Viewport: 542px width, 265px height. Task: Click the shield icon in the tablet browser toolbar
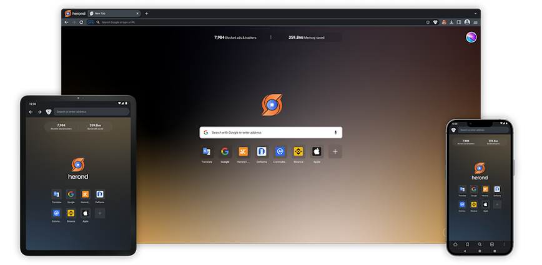tap(49, 112)
